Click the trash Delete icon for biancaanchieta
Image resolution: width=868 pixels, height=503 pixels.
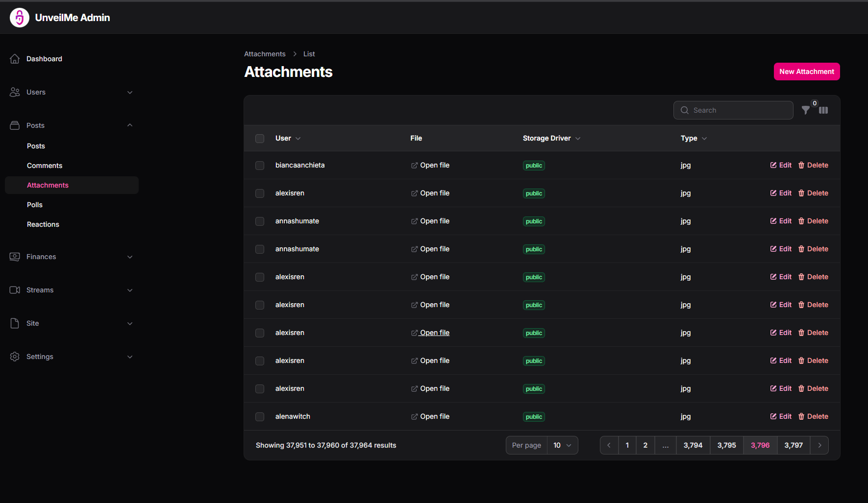801,166
